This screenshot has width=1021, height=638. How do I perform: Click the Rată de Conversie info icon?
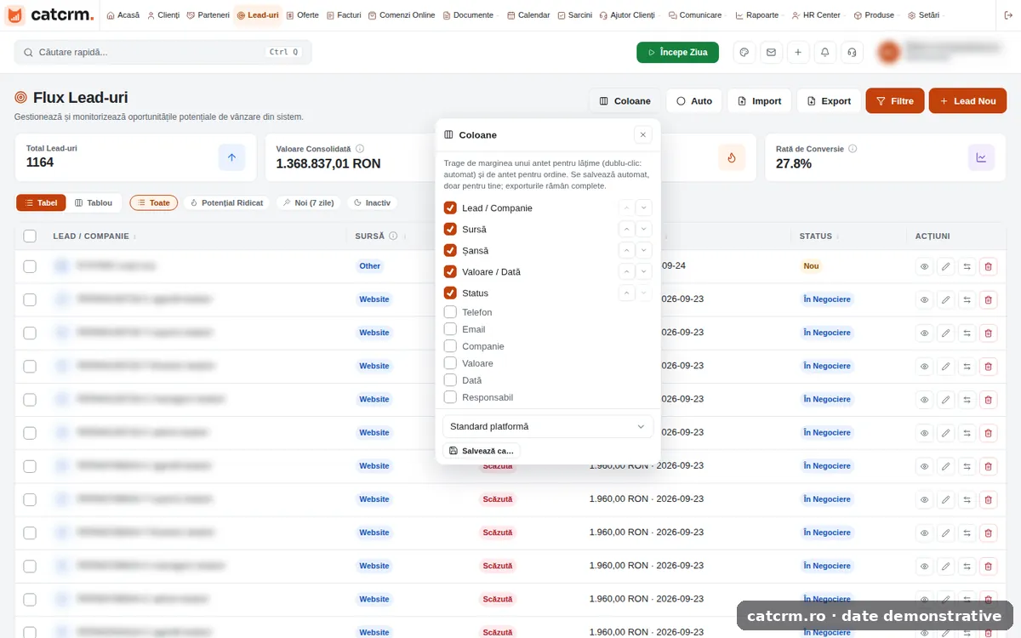(x=853, y=149)
